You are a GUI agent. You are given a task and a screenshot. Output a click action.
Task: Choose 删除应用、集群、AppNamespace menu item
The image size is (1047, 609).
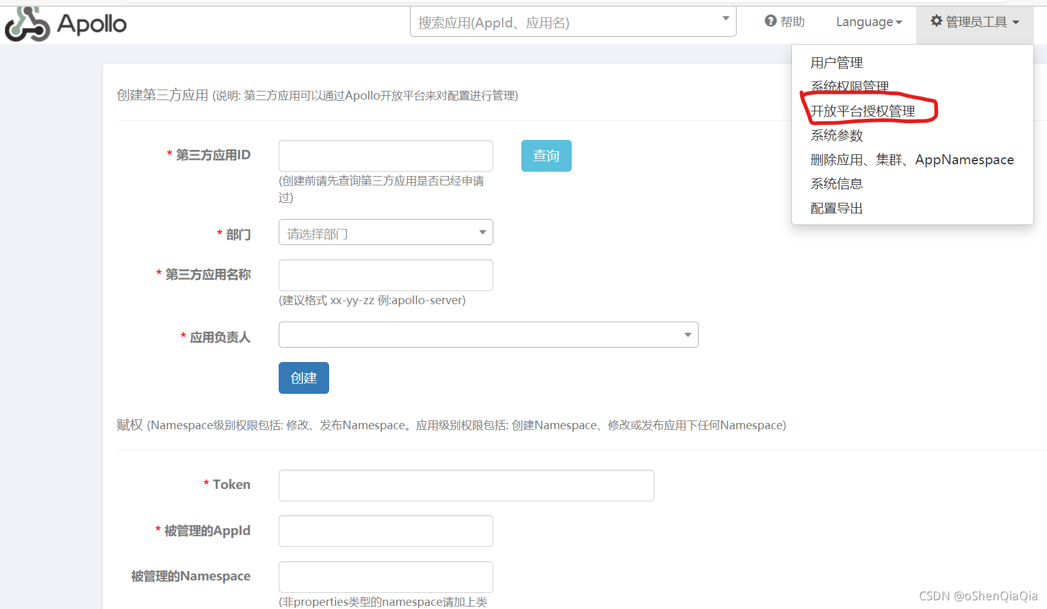(x=912, y=159)
